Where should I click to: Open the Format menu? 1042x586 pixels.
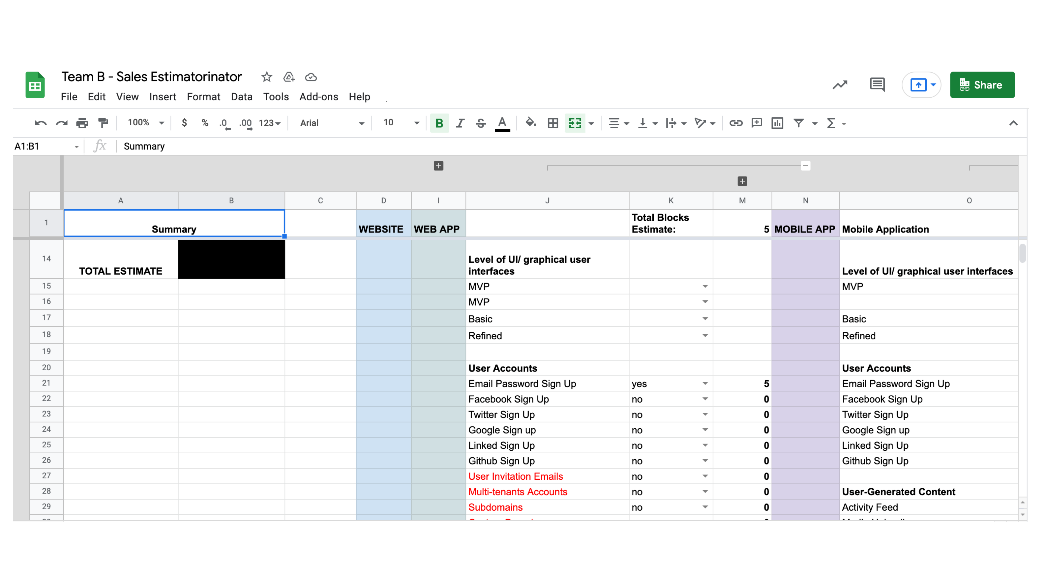(204, 97)
